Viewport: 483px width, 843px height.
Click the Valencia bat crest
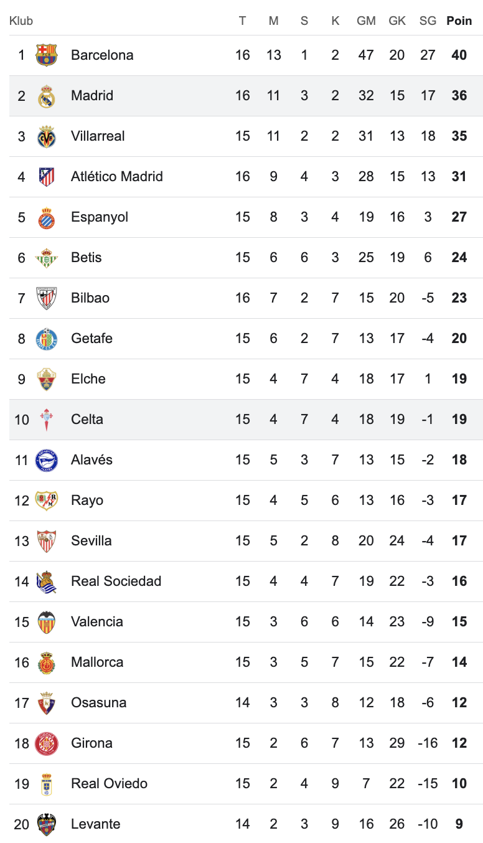(x=47, y=622)
